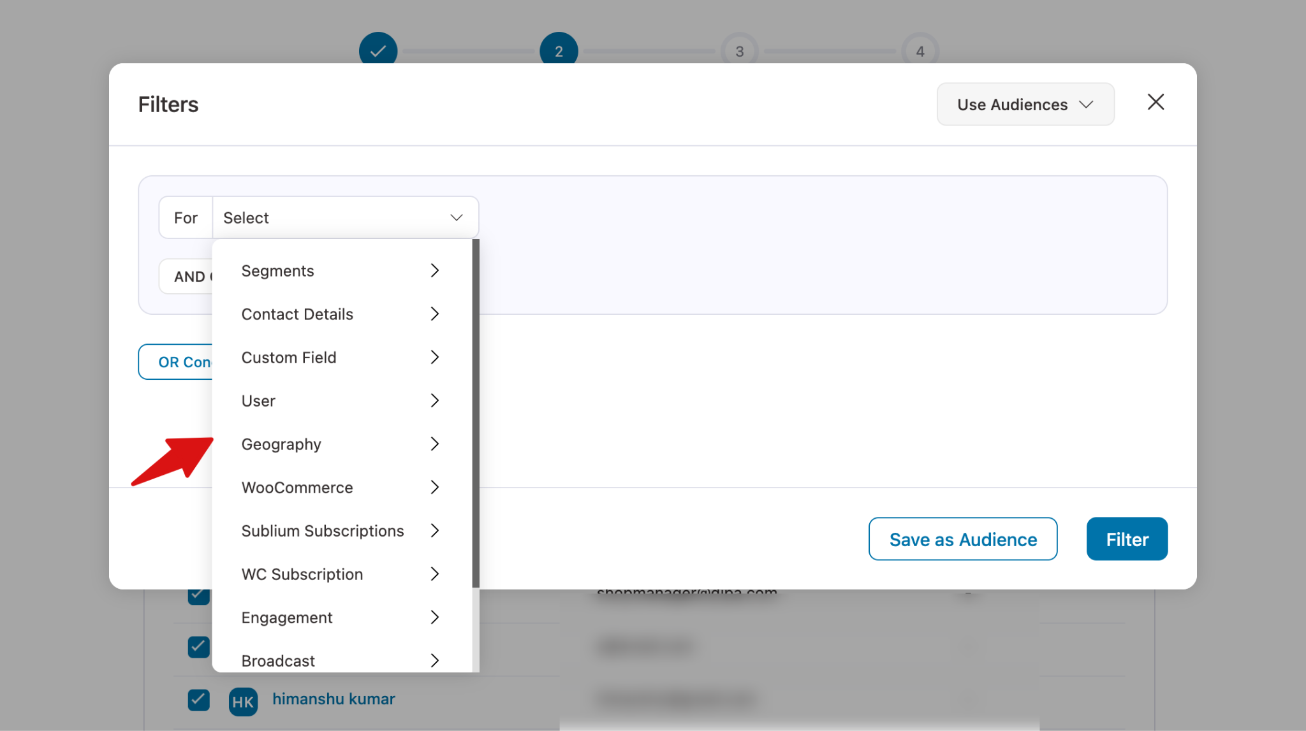The width and height of the screenshot is (1306, 731).
Task: Click step 3 in the progress stepper
Action: [x=740, y=50]
